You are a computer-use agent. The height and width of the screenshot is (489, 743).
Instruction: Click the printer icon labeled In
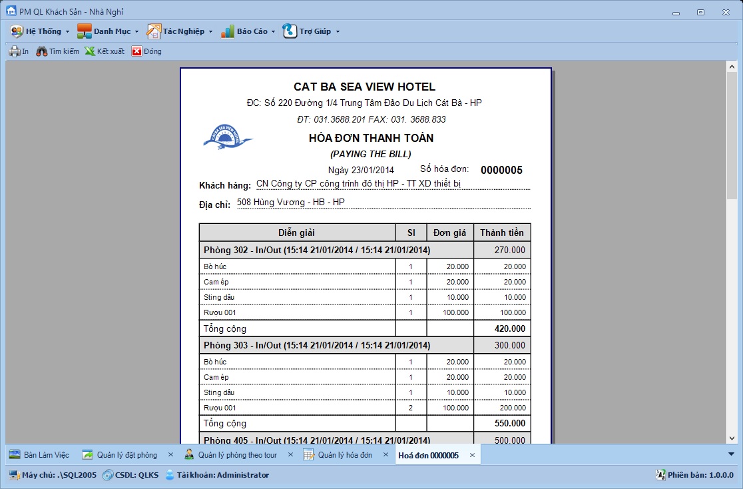tap(14, 51)
